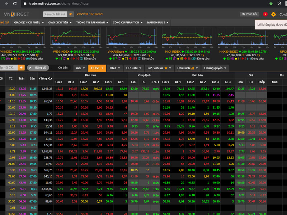The image size is (287, 215).
Task: Click the left arrow beside % column
Action: coord(152,82)
